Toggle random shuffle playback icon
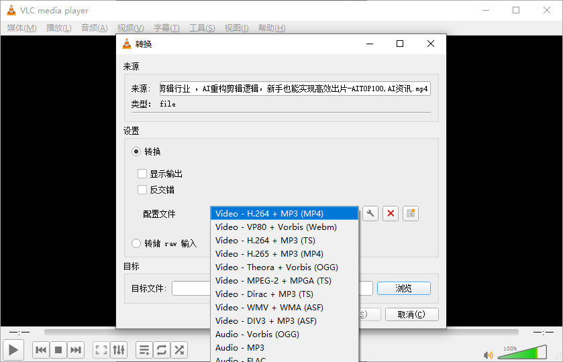Viewport: 563px width, 362px height. [x=179, y=350]
